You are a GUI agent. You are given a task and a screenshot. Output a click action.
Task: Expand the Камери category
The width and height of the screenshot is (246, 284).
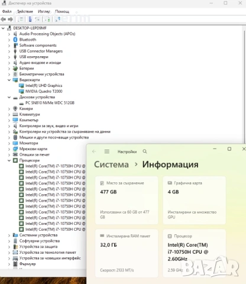(x=9, y=109)
